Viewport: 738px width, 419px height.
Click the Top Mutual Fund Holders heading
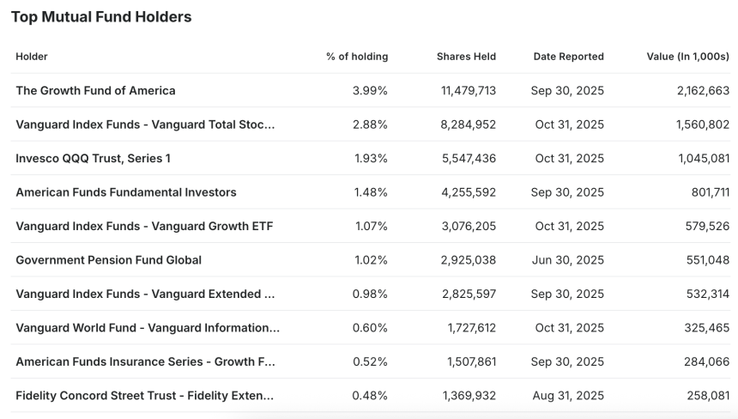(101, 17)
